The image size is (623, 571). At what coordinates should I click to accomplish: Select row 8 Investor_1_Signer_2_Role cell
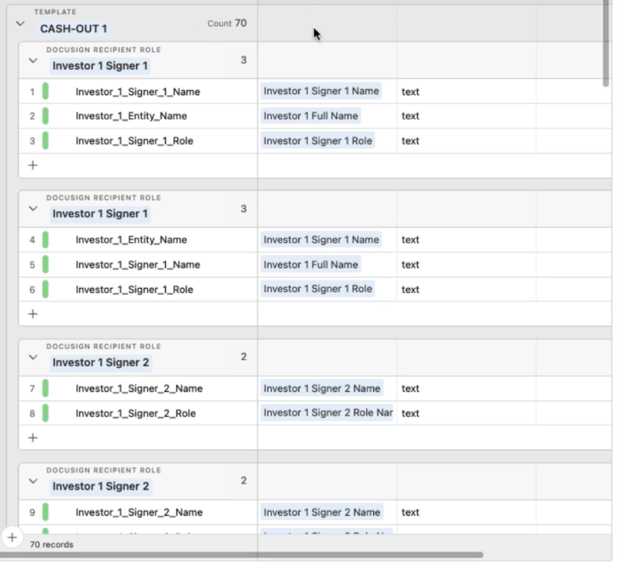138,413
